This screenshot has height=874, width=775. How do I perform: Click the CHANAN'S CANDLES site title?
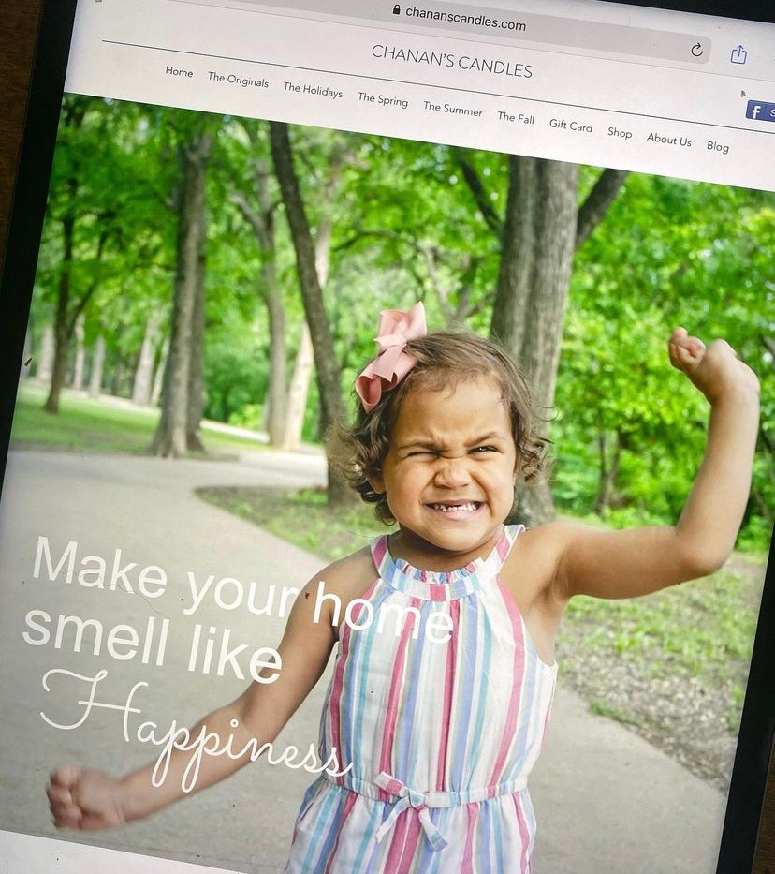452,61
